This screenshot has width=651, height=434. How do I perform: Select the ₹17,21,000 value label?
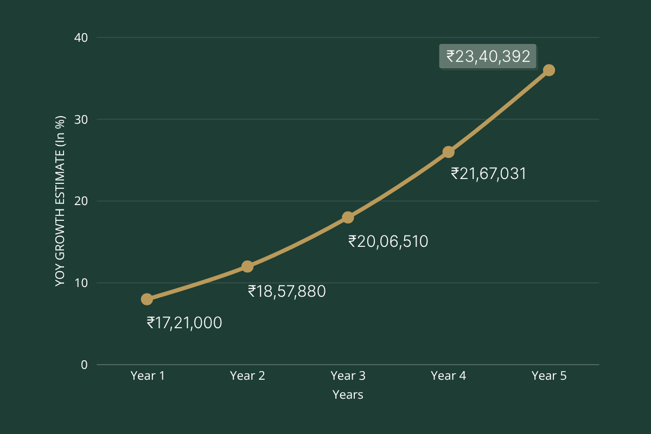click(x=184, y=323)
